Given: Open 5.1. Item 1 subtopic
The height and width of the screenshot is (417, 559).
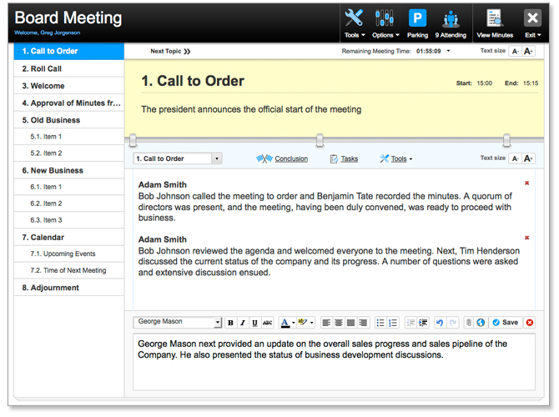Looking at the screenshot, I should click(68, 137).
